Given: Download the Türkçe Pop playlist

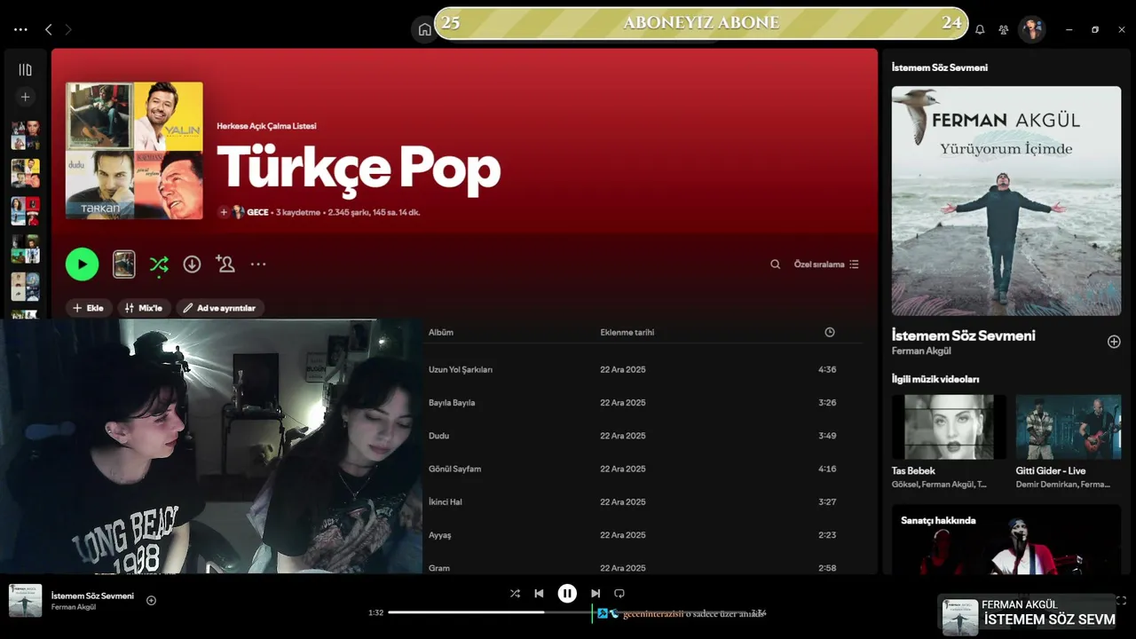Looking at the screenshot, I should [x=192, y=264].
